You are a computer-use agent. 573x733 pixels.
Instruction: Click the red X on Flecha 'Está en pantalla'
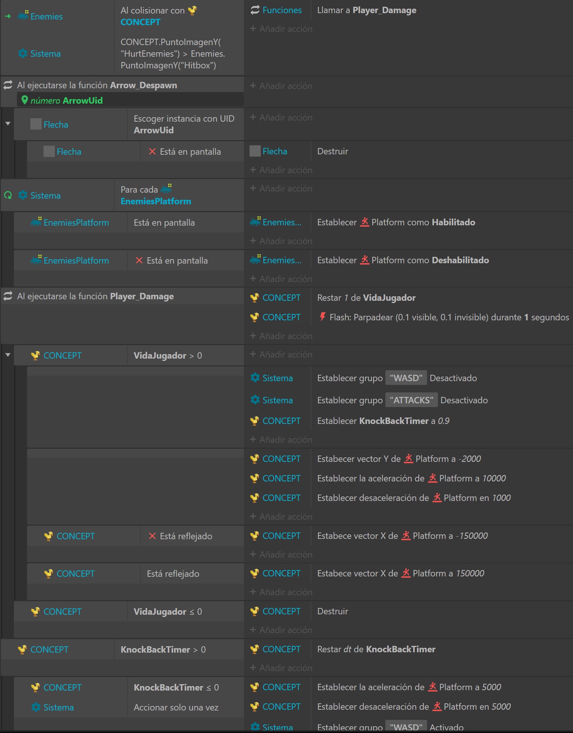152,152
